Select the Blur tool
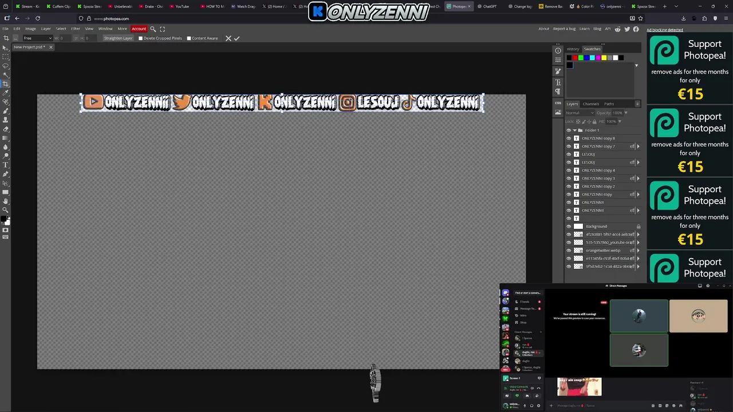 6,146
